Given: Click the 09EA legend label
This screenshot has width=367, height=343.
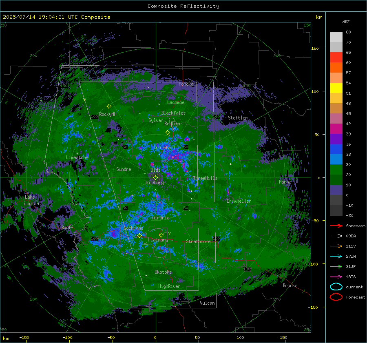Looking at the screenshot, I should click(351, 236).
